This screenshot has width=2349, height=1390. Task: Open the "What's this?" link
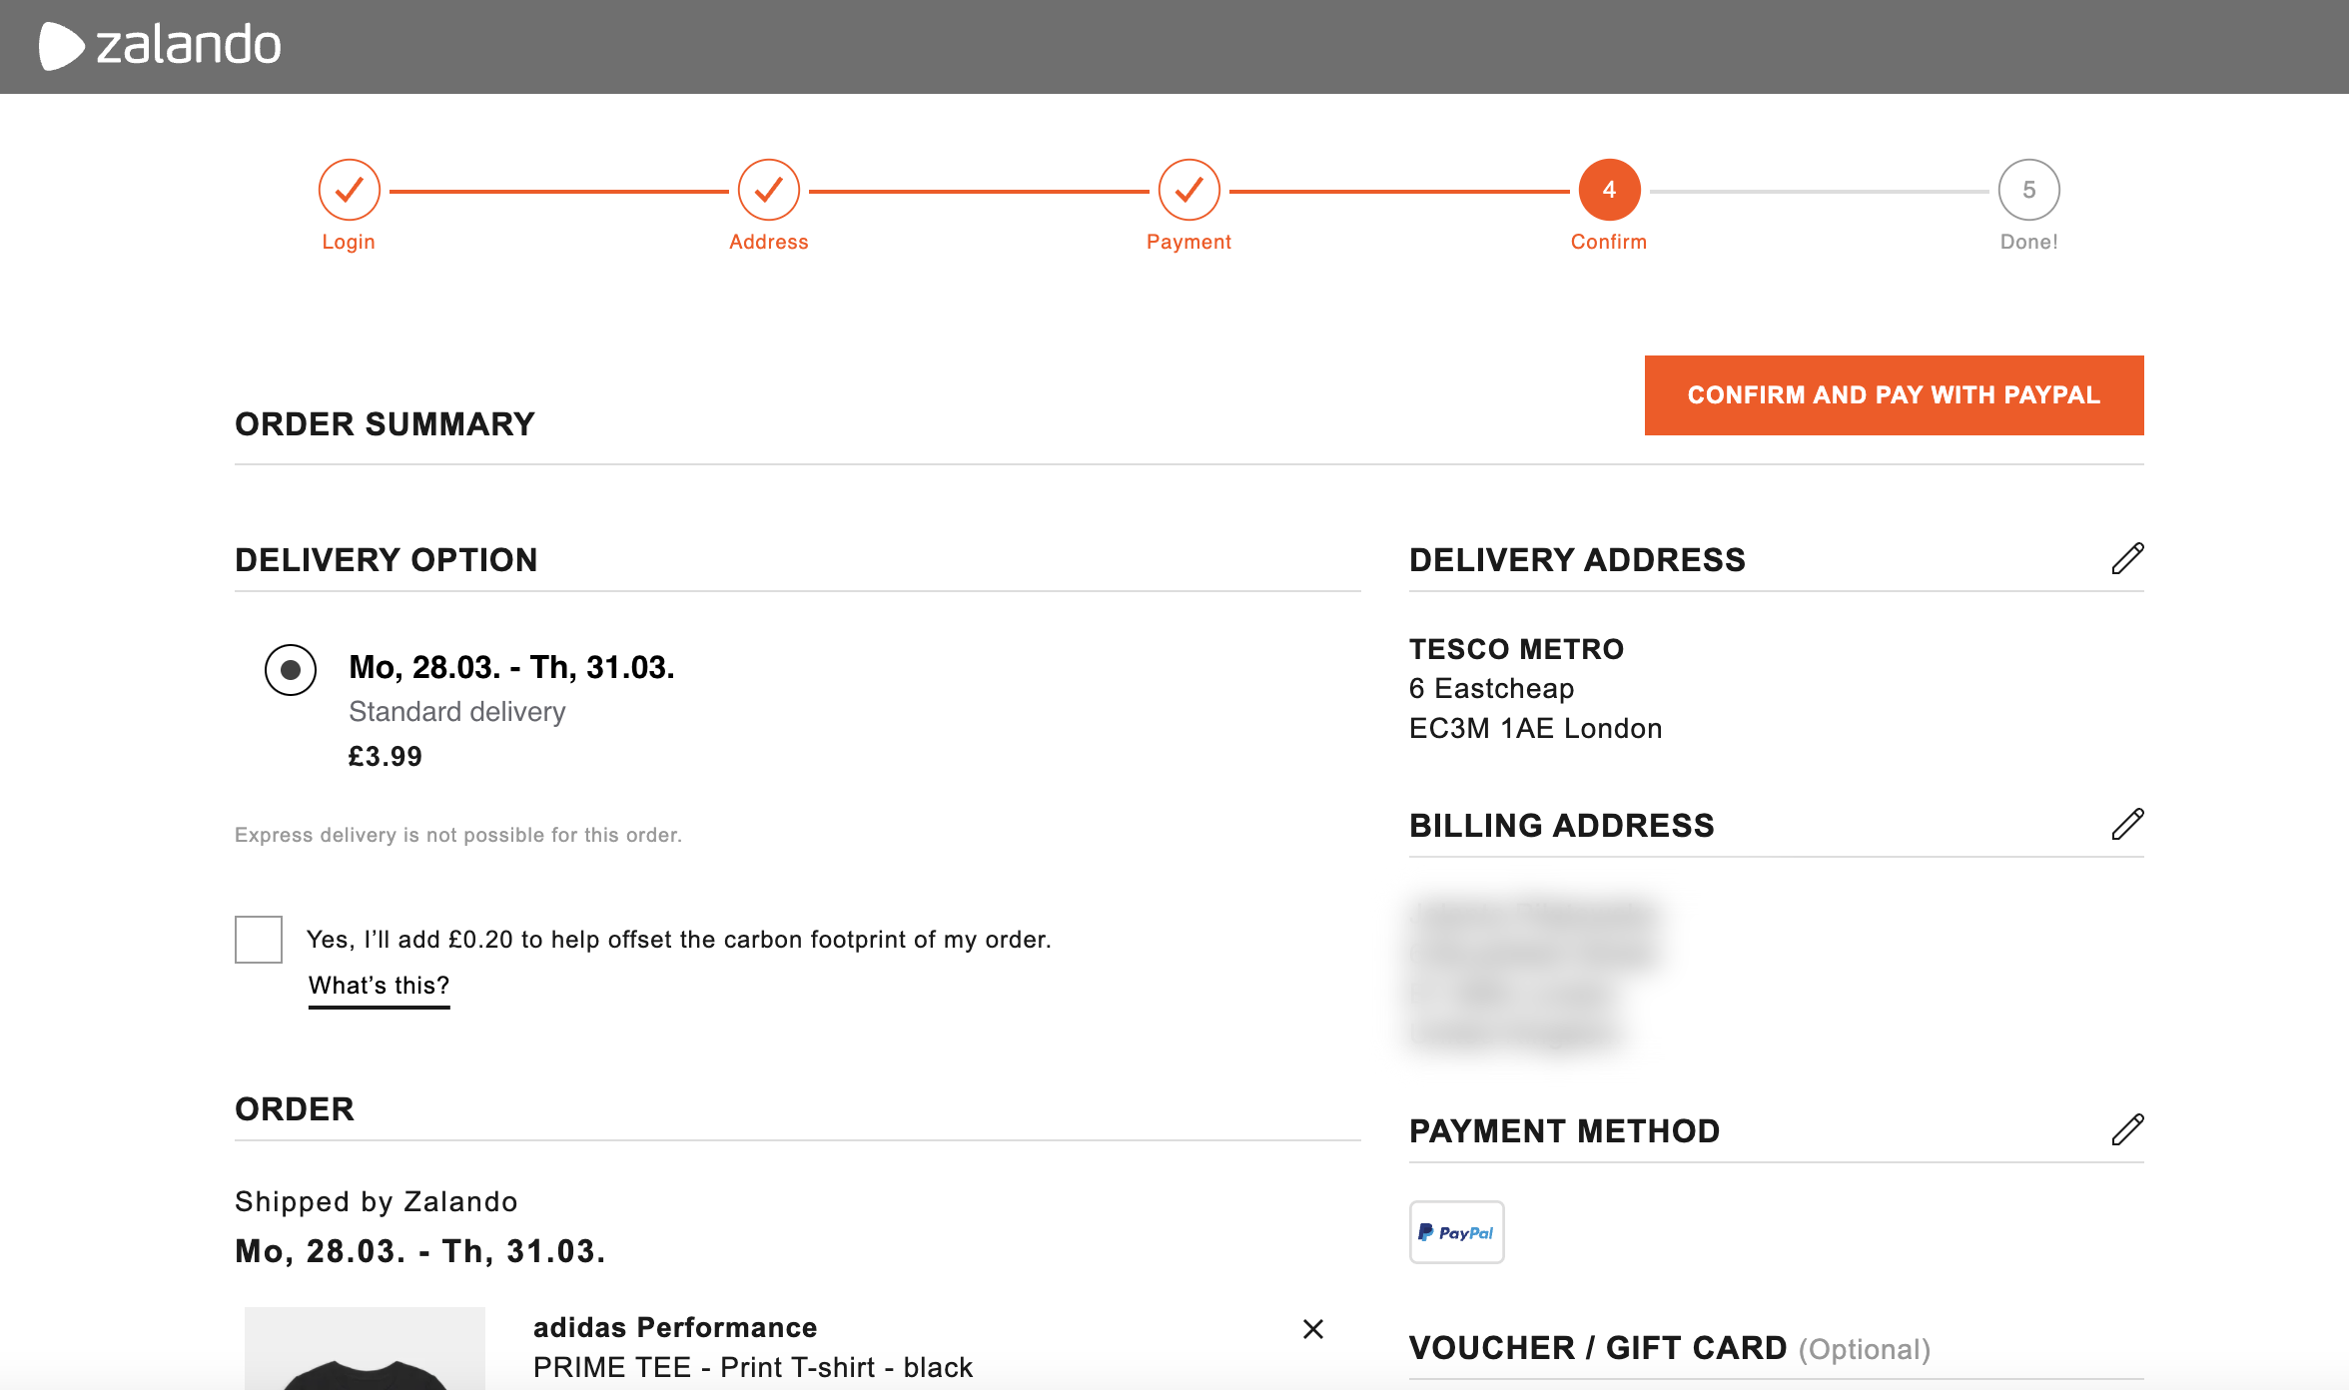tap(379, 986)
